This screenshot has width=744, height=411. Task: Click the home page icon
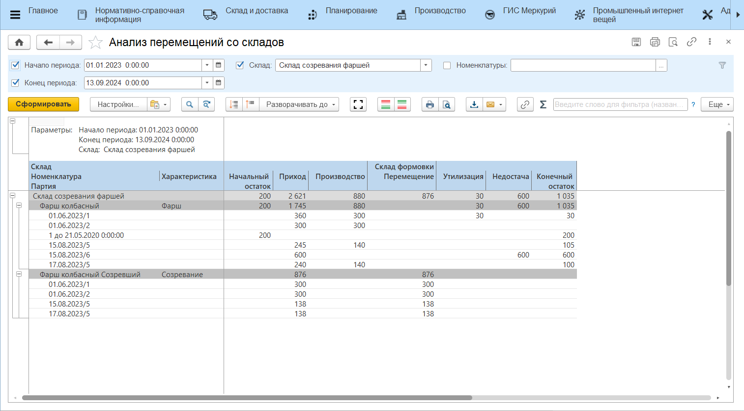[x=19, y=43]
